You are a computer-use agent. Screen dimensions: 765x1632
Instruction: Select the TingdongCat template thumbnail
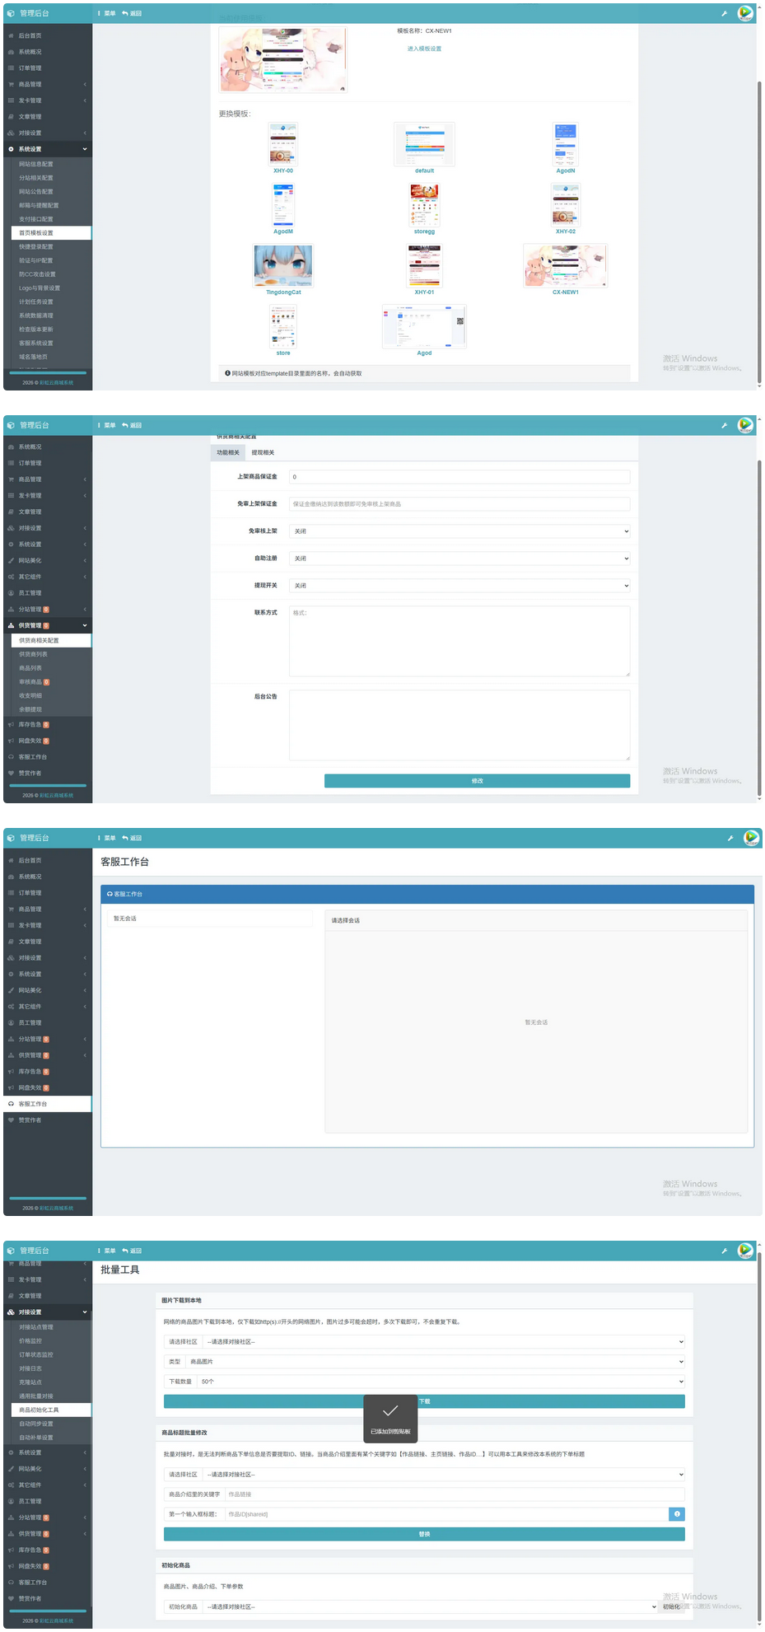283,265
